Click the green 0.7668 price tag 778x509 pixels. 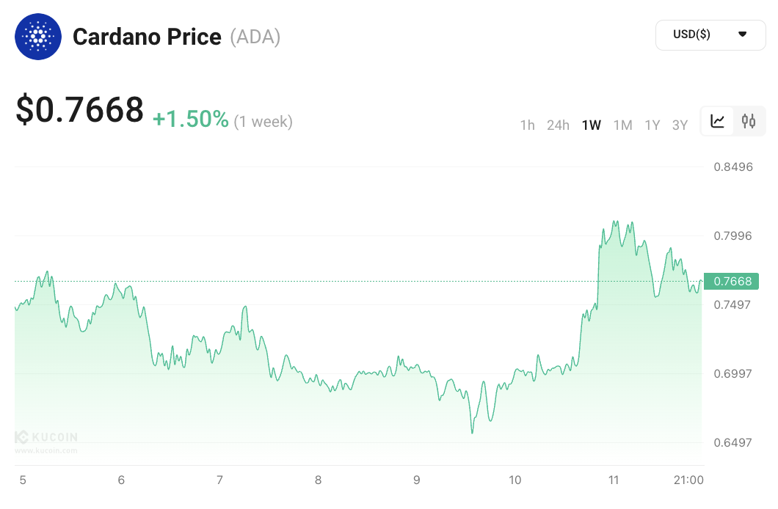tap(731, 281)
